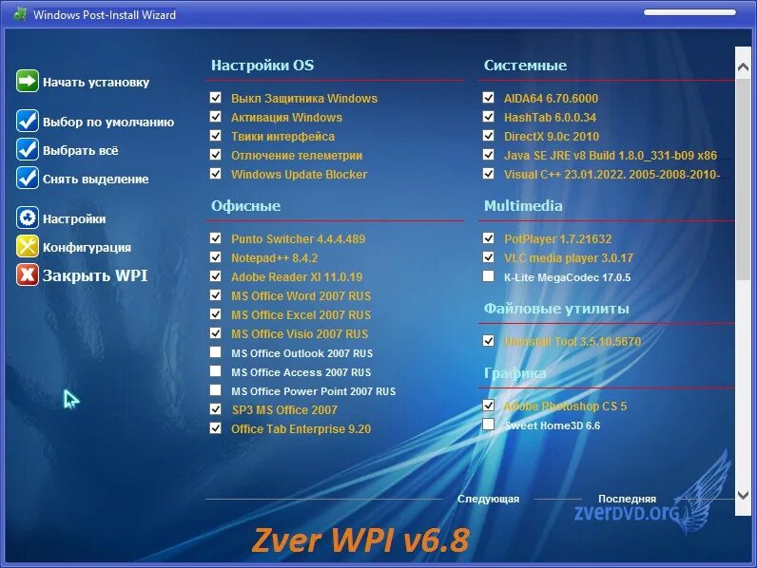The height and width of the screenshot is (568, 757).
Task: Toggle VLC media player 3.0.17 checkbox
Action: point(488,257)
